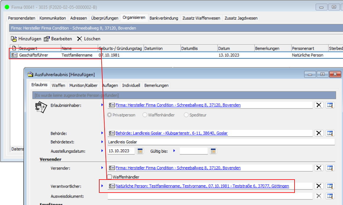Search for Behörde using lookup icon
Screen dimensions: 343x205
click(330, 133)
